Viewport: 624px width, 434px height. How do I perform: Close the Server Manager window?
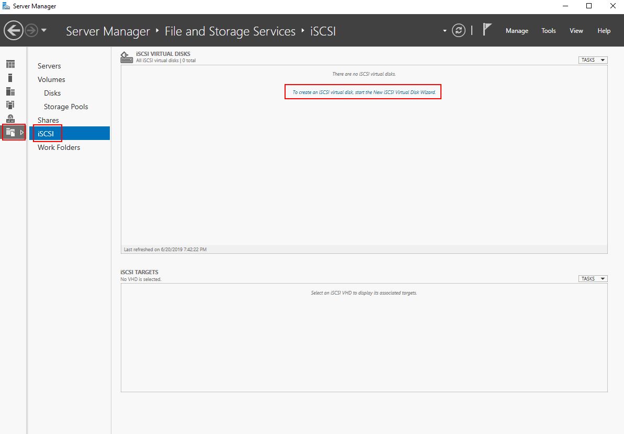613,6
